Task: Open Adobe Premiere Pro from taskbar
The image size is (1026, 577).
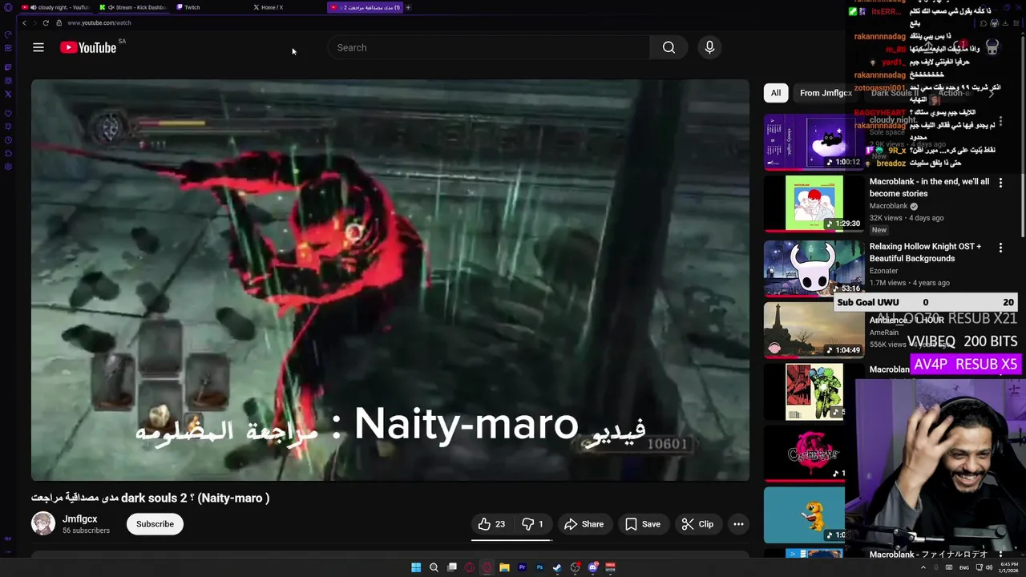Action: coord(522,567)
